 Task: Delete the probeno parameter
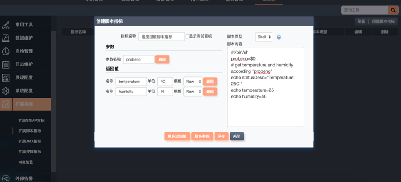(162, 60)
